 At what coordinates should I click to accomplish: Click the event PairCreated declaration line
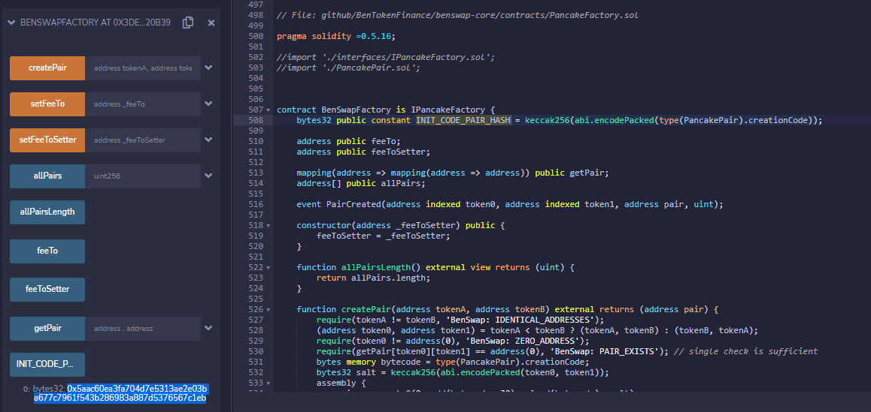(510, 204)
